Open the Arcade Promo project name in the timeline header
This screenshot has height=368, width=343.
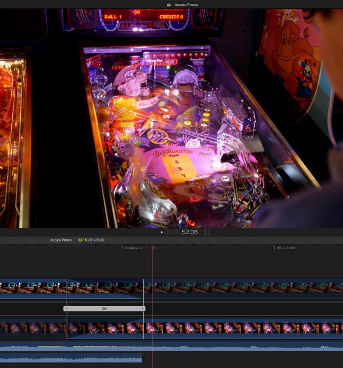click(x=61, y=240)
